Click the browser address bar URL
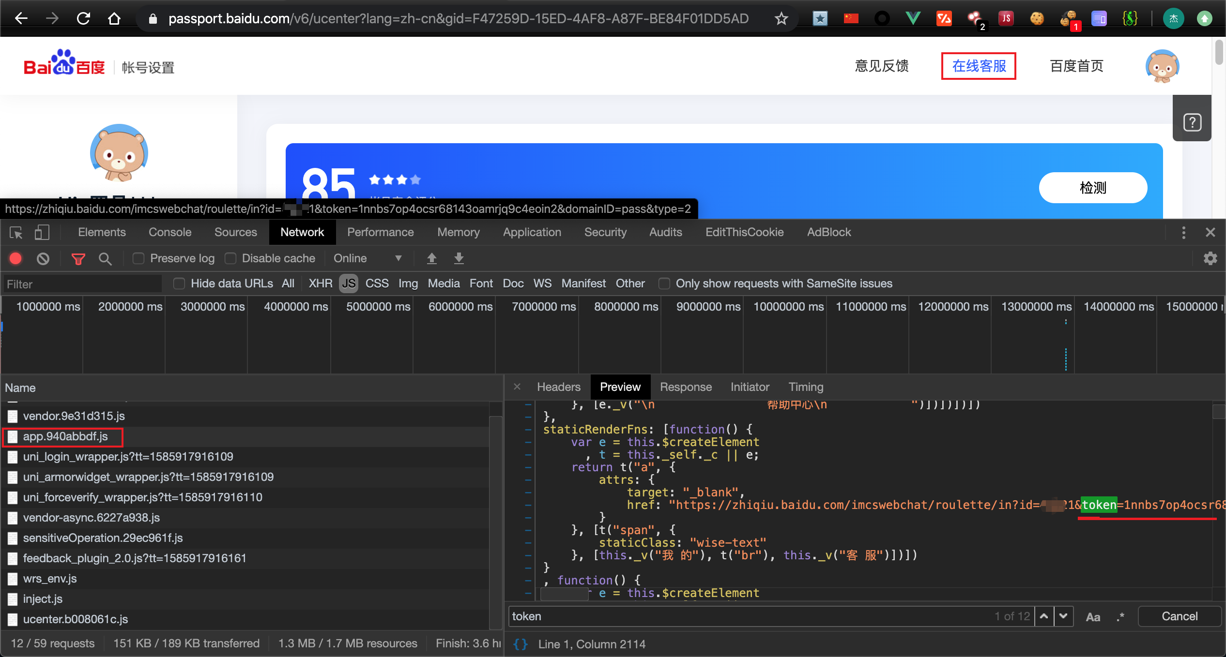This screenshot has width=1226, height=657. pyautogui.click(x=459, y=19)
